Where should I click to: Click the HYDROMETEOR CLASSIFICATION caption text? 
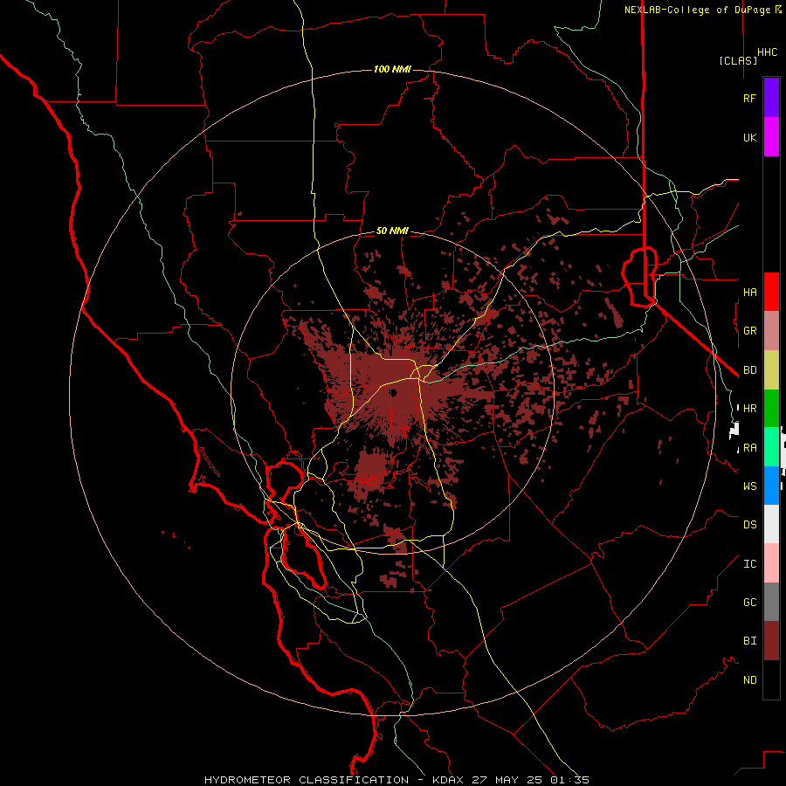307,780
